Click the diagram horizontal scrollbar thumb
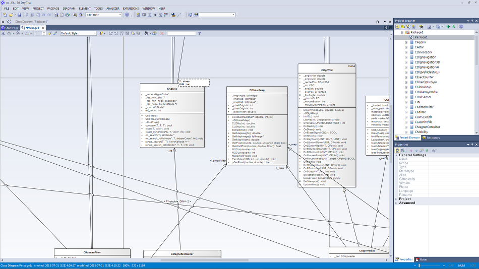Viewport: 479px width, 269px height. pyautogui.click(x=205, y=260)
